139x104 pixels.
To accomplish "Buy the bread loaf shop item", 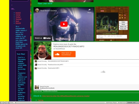I will point(120,18).
